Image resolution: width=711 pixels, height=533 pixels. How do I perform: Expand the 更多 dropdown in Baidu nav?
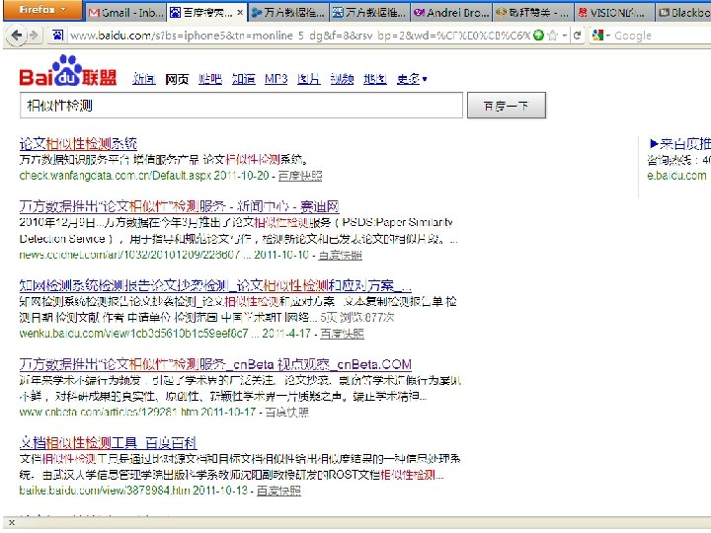412,79
